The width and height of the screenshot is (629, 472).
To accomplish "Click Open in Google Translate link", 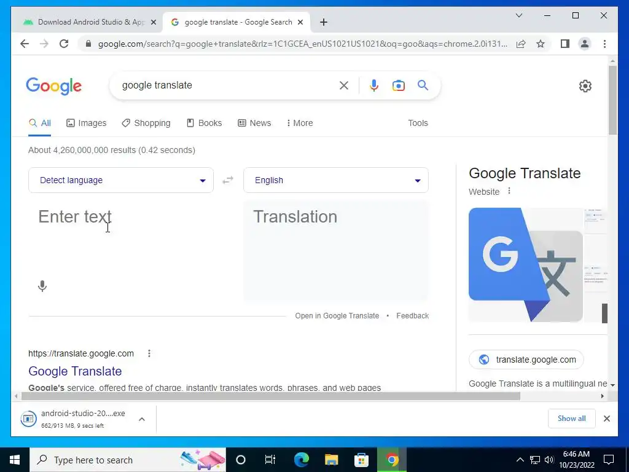I will (x=337, y=316).
